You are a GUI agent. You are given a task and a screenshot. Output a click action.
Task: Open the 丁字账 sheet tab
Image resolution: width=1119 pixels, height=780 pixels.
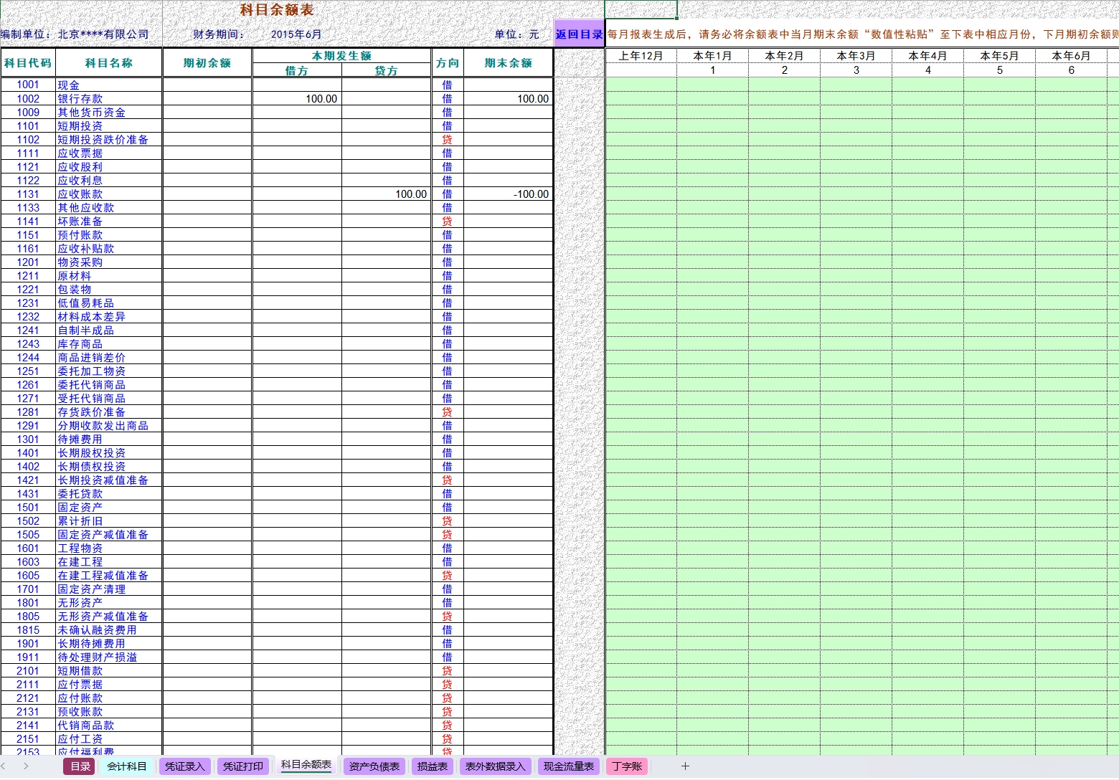coord(627,766)
